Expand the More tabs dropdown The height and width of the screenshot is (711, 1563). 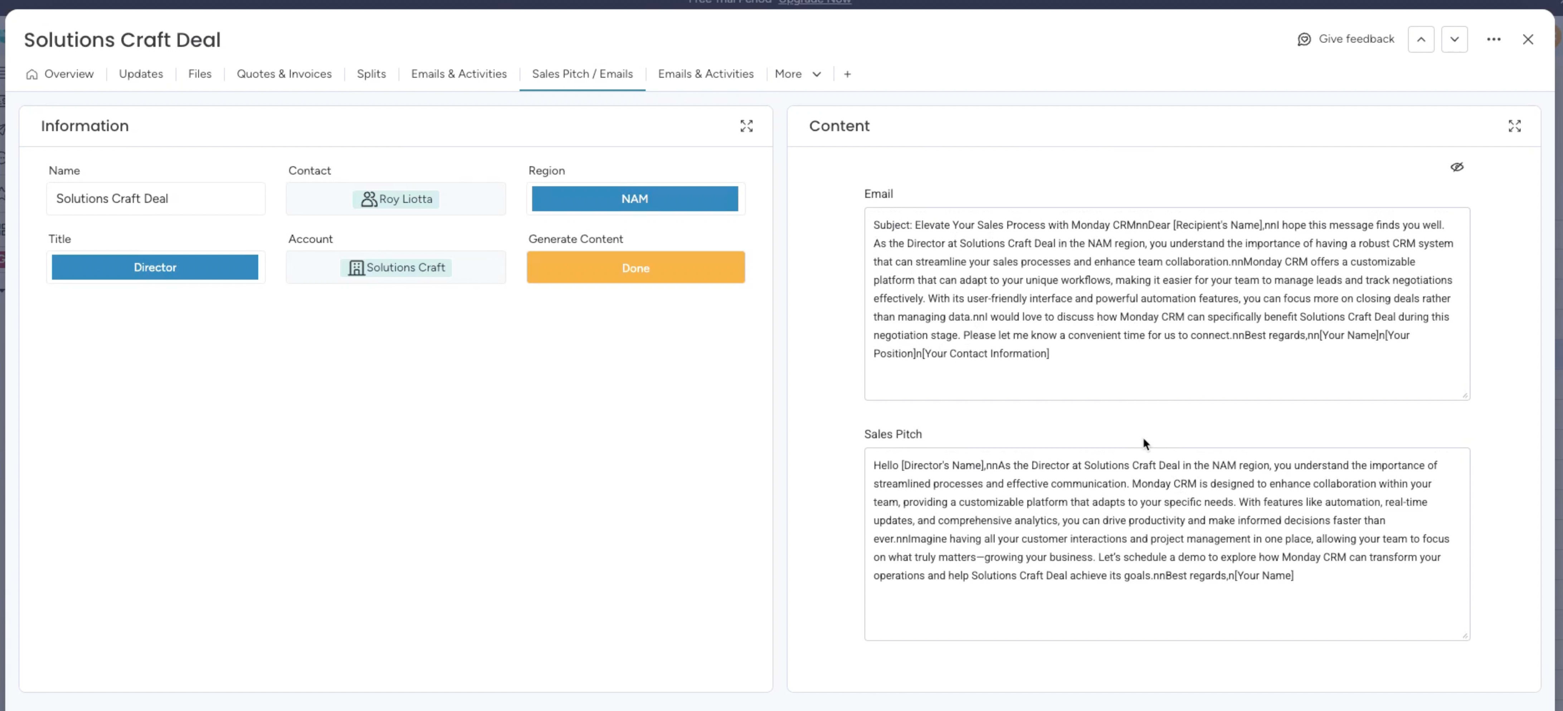coord(798,74)
